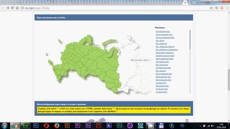The width and height of the screenshot is (230, 129).
Task: Open the Калининградская обл. region link
Action: [x=165, y=37]
